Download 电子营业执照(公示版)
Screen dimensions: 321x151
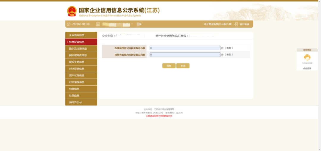click(217, 24)
